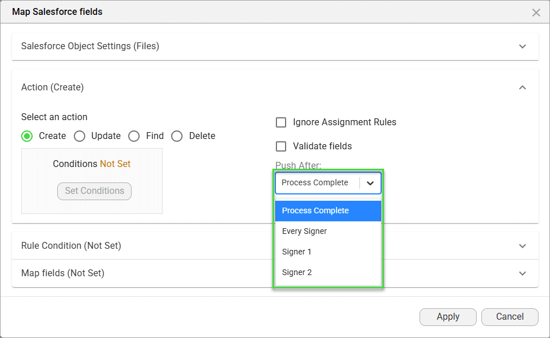Select the Delete action

coord(177,136)
